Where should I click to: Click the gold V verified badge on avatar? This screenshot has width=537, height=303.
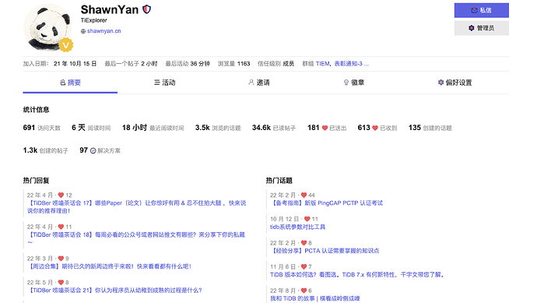(x=65, y=45)
